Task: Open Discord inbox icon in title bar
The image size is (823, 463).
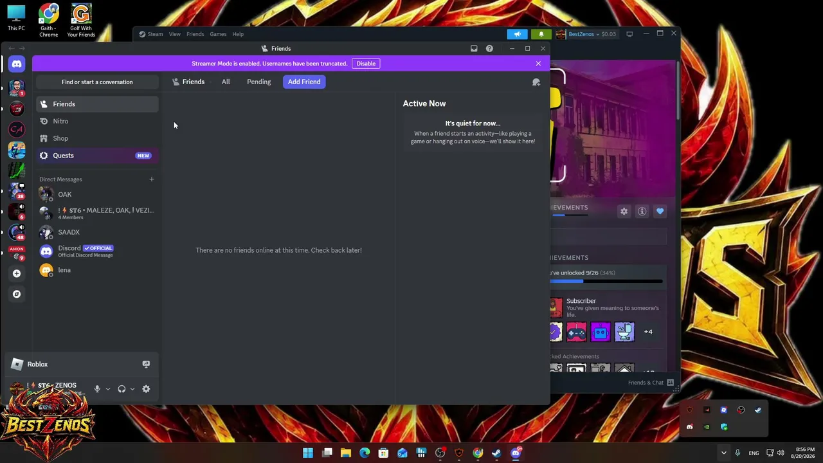Action: pyautogui.click(x=474, y=48)
